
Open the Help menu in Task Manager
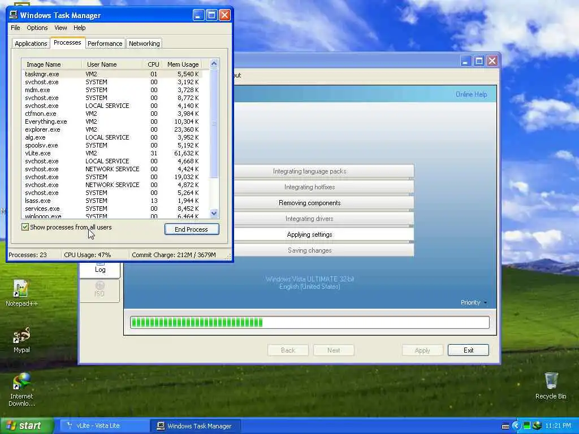[79, 28]
